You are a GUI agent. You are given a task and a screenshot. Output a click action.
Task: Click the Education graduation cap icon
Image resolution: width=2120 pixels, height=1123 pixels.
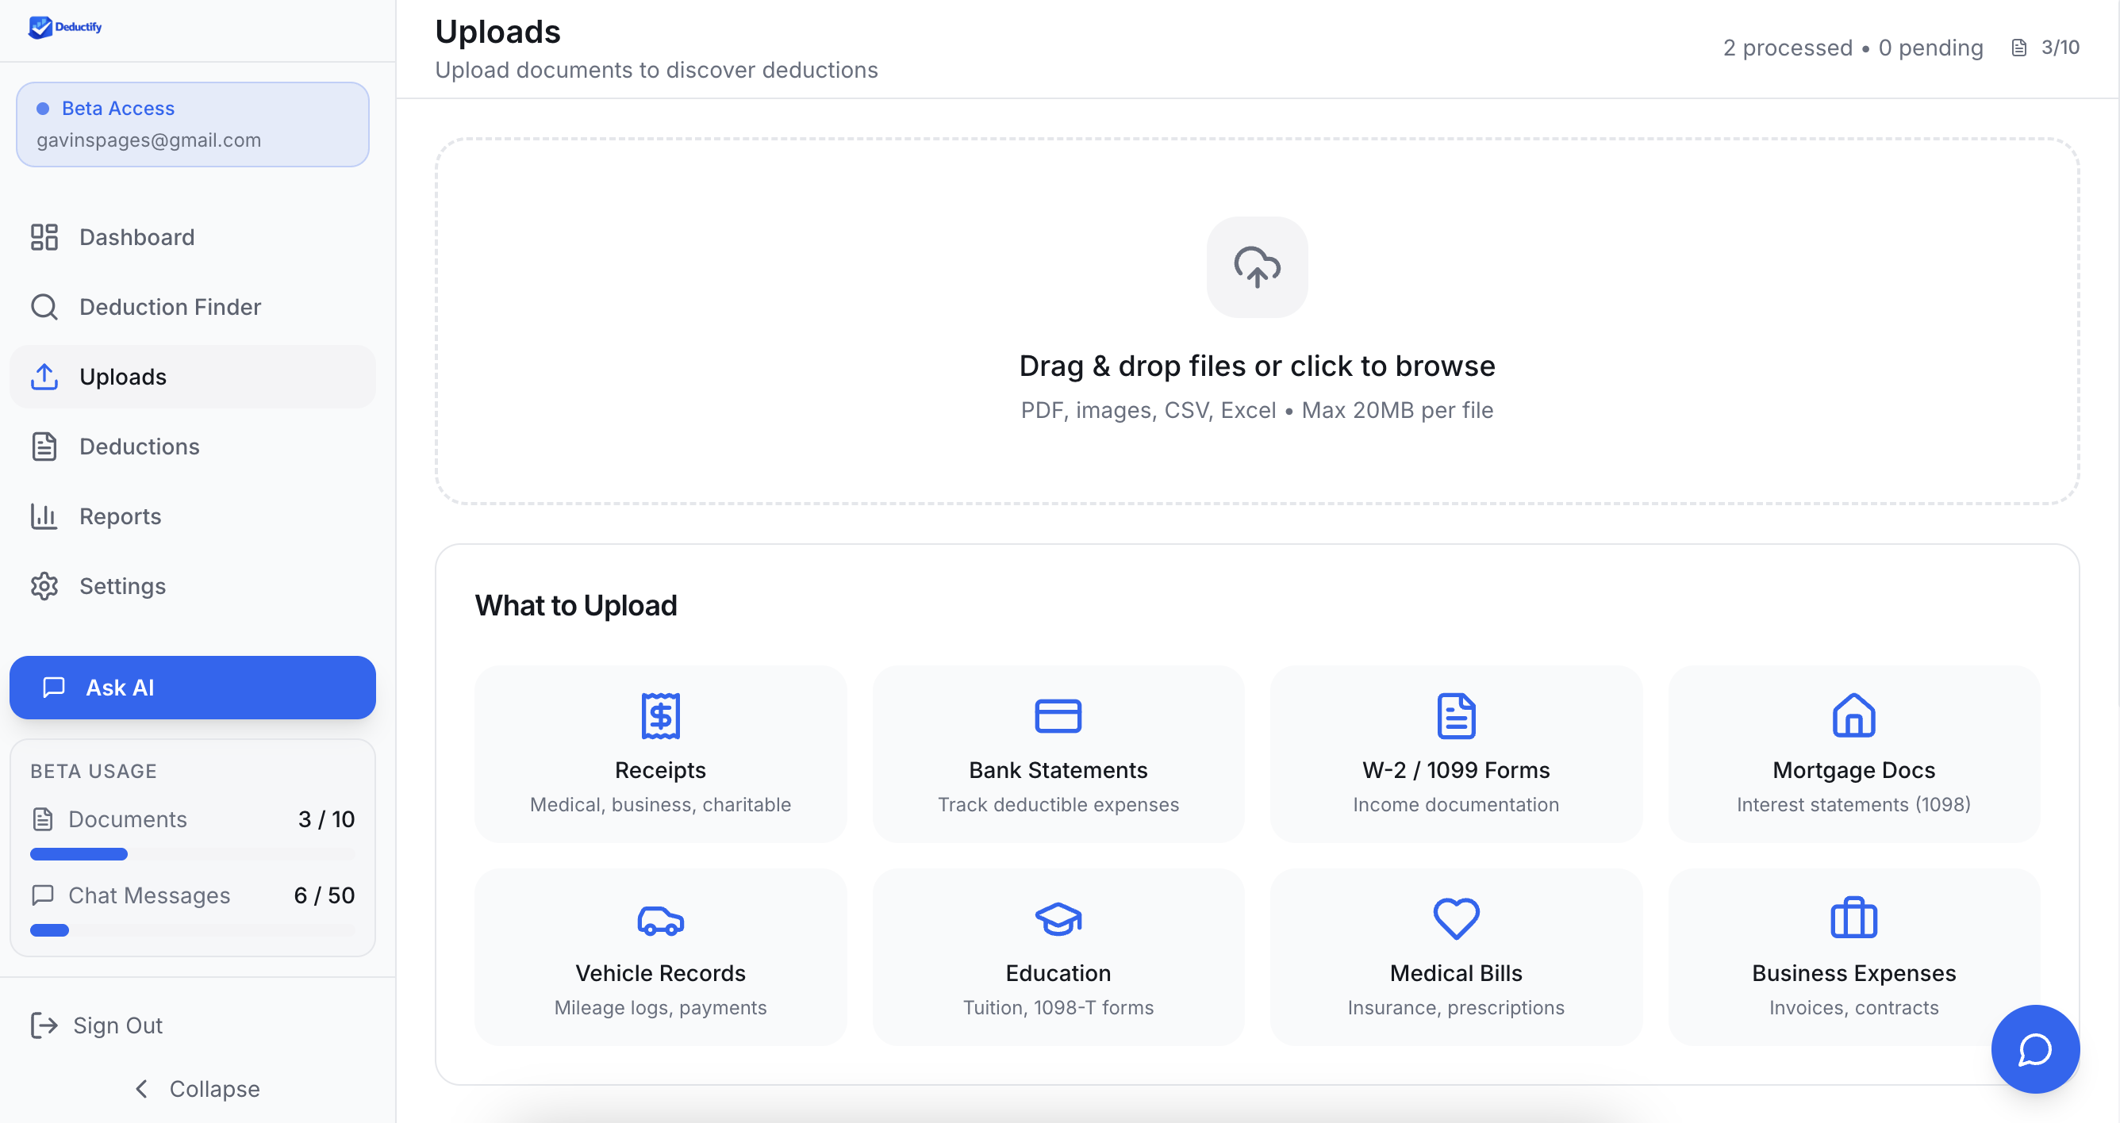pos(1058,919)
